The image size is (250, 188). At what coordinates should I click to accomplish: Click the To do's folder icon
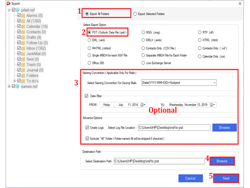coord(23,81)
